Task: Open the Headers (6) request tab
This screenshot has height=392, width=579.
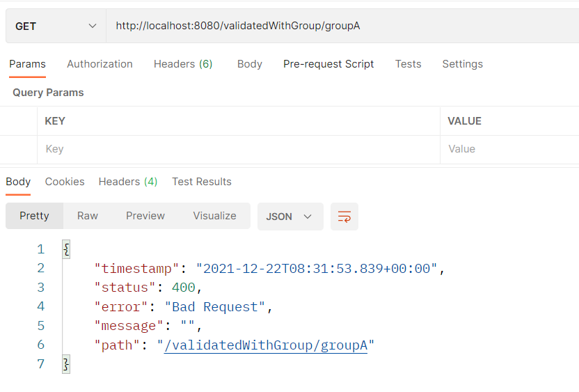Action: pyautogui.click(x=183, y=64)
